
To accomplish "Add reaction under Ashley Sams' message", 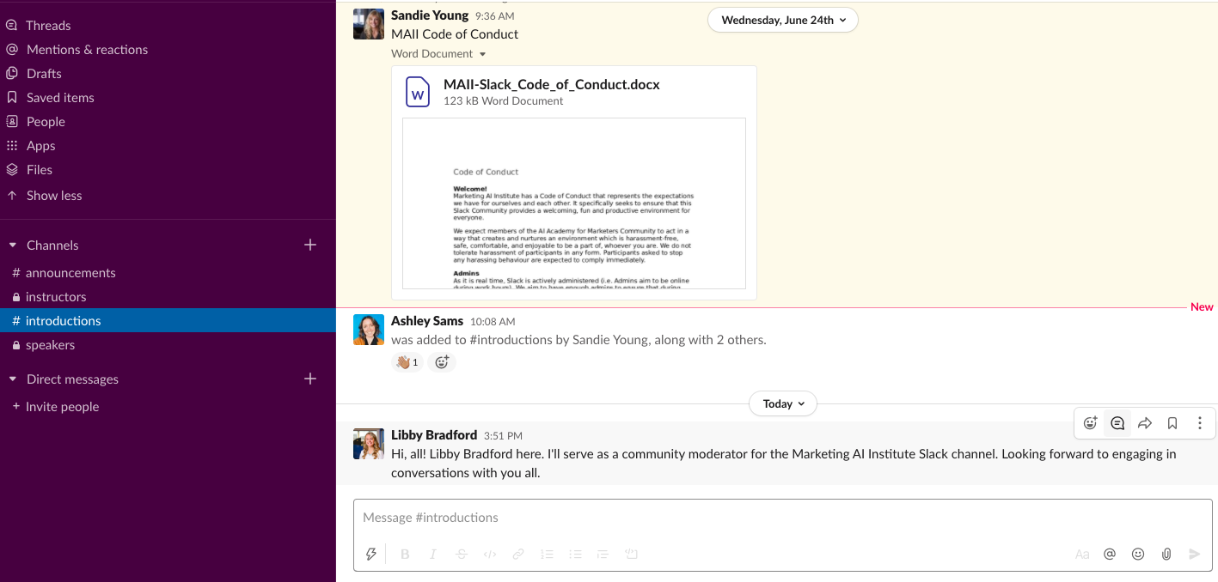I will [x=442, y=362].
